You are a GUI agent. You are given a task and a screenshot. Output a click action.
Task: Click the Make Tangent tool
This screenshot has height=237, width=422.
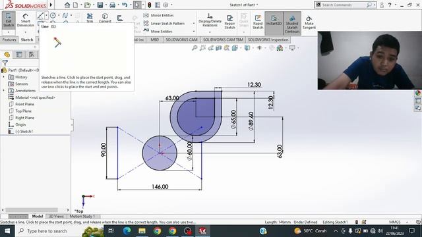tap(309, 22)
